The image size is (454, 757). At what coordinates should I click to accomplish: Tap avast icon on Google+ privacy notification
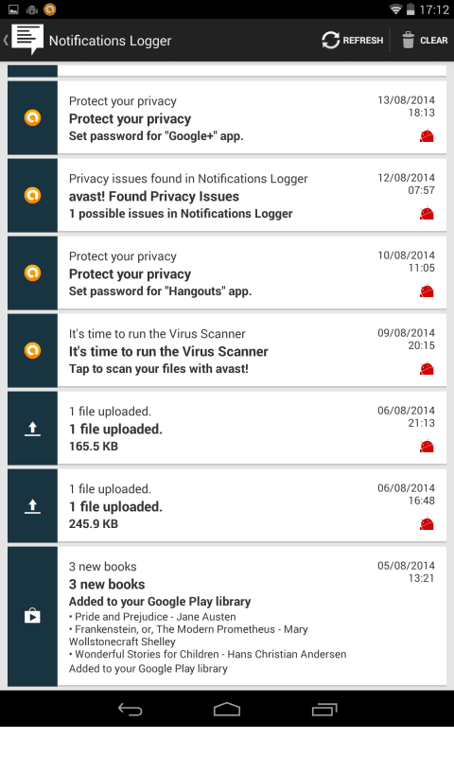[32, 117]
